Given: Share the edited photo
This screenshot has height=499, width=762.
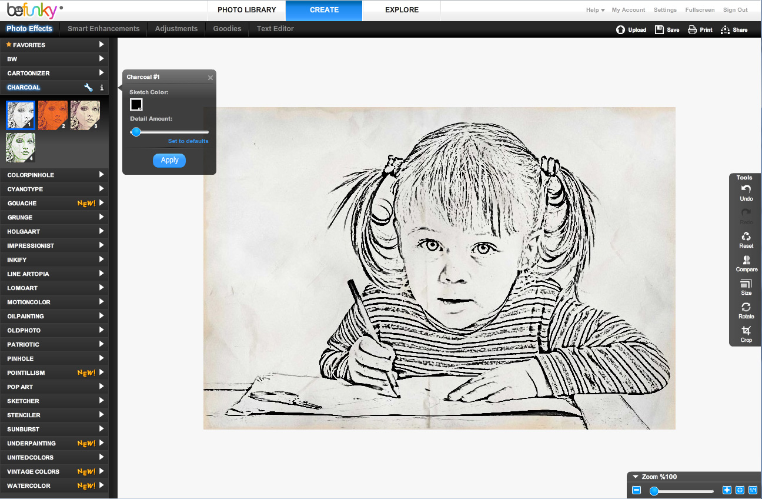Looking at the screenshot, I should (734, 29).
